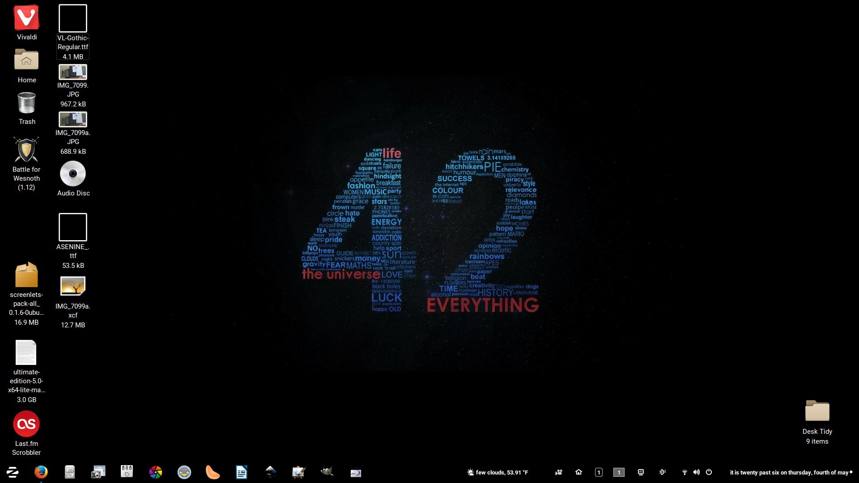Image resolution: width=859 pixels, height=483 pixels.
Task: Select the Desk Tidy folder
Action: 817,411
